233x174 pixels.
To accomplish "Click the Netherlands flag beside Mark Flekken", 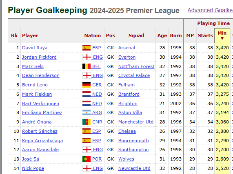I will click(x=87, y=94).
